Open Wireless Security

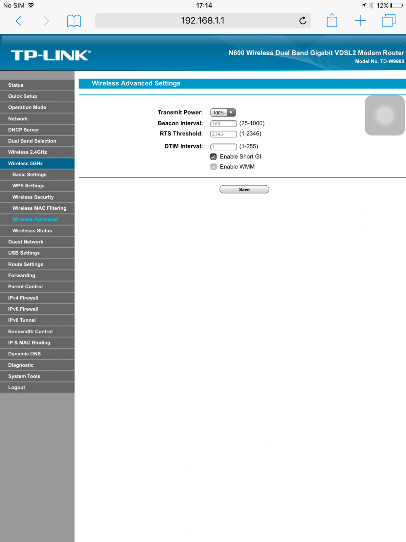pyautogui.click(x=37, y=197)
